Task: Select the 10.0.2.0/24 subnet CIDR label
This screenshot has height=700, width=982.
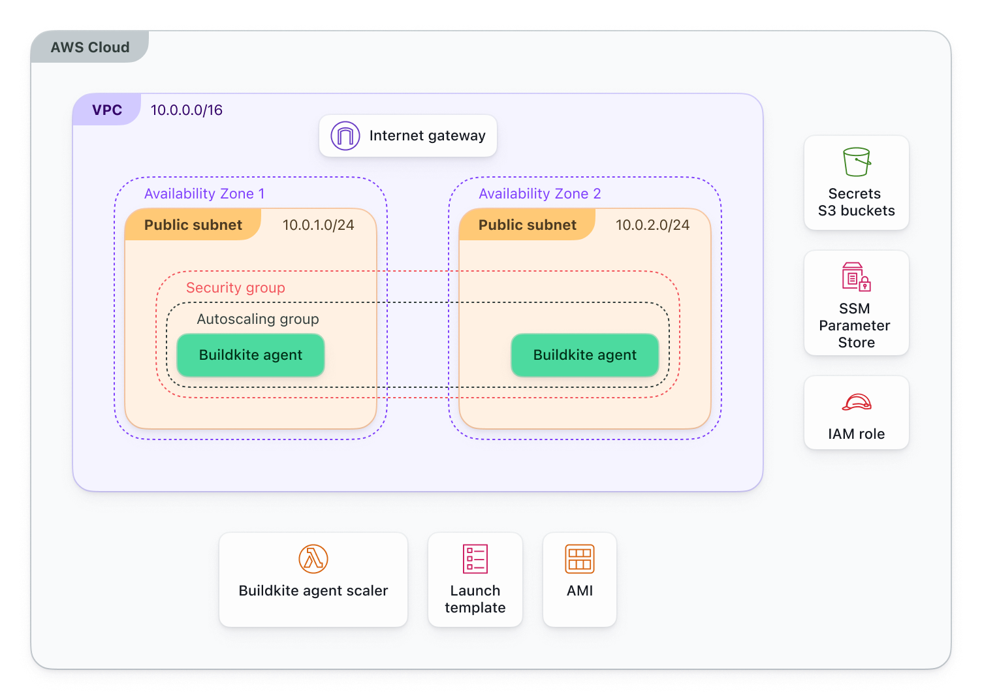Action: [x=653, y=225]
